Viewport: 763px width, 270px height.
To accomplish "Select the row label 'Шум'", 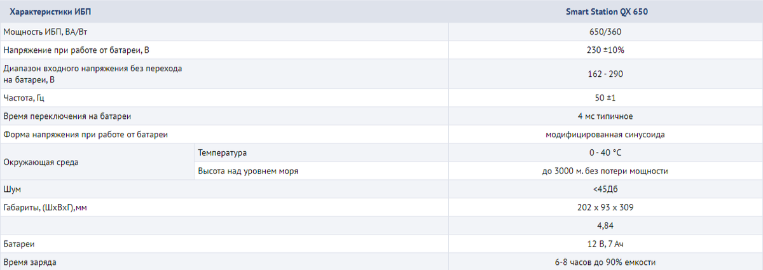I will pos(12,189).
